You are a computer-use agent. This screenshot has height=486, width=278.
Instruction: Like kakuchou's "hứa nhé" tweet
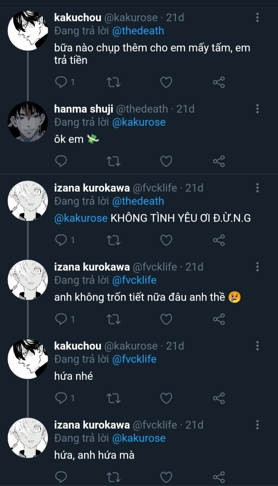[x=166, y=398]
